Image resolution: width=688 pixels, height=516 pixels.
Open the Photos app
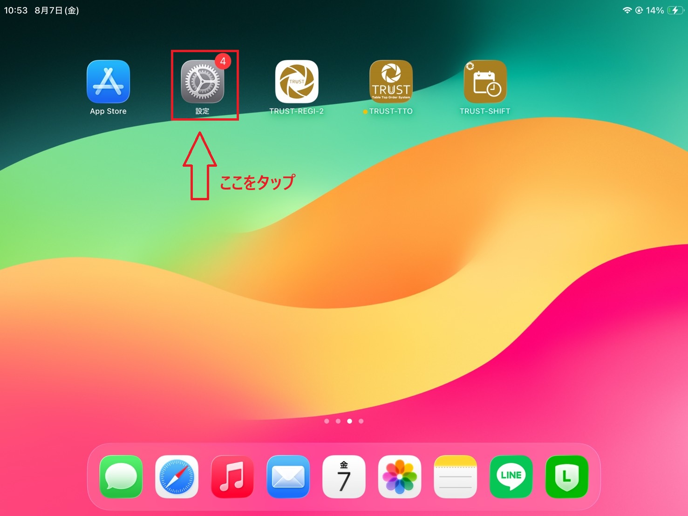point(400,477)
